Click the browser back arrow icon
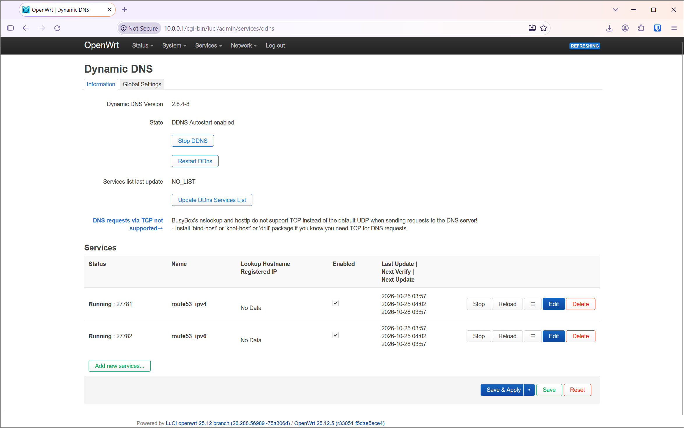The image size is (684, 428). pos(26,28)
